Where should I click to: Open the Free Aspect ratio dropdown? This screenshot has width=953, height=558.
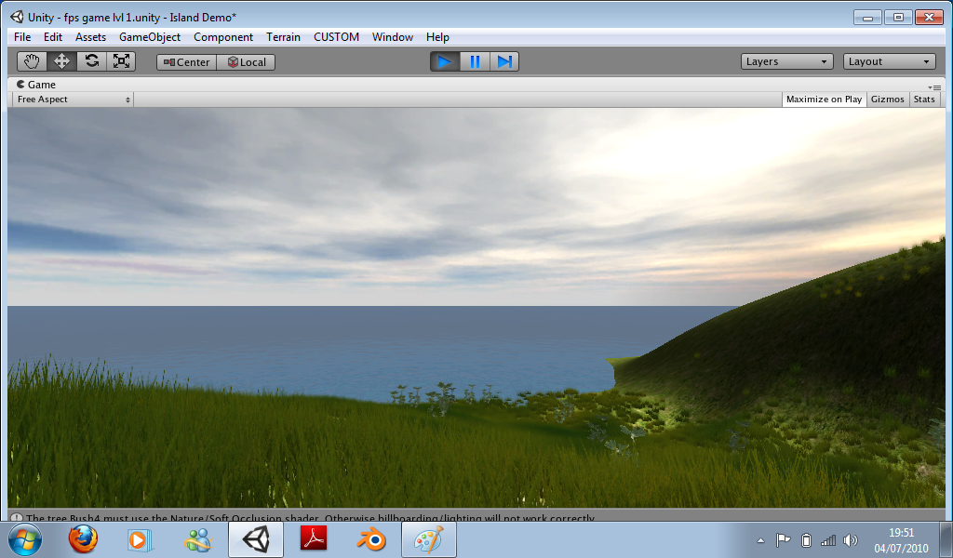pos(70,100)
